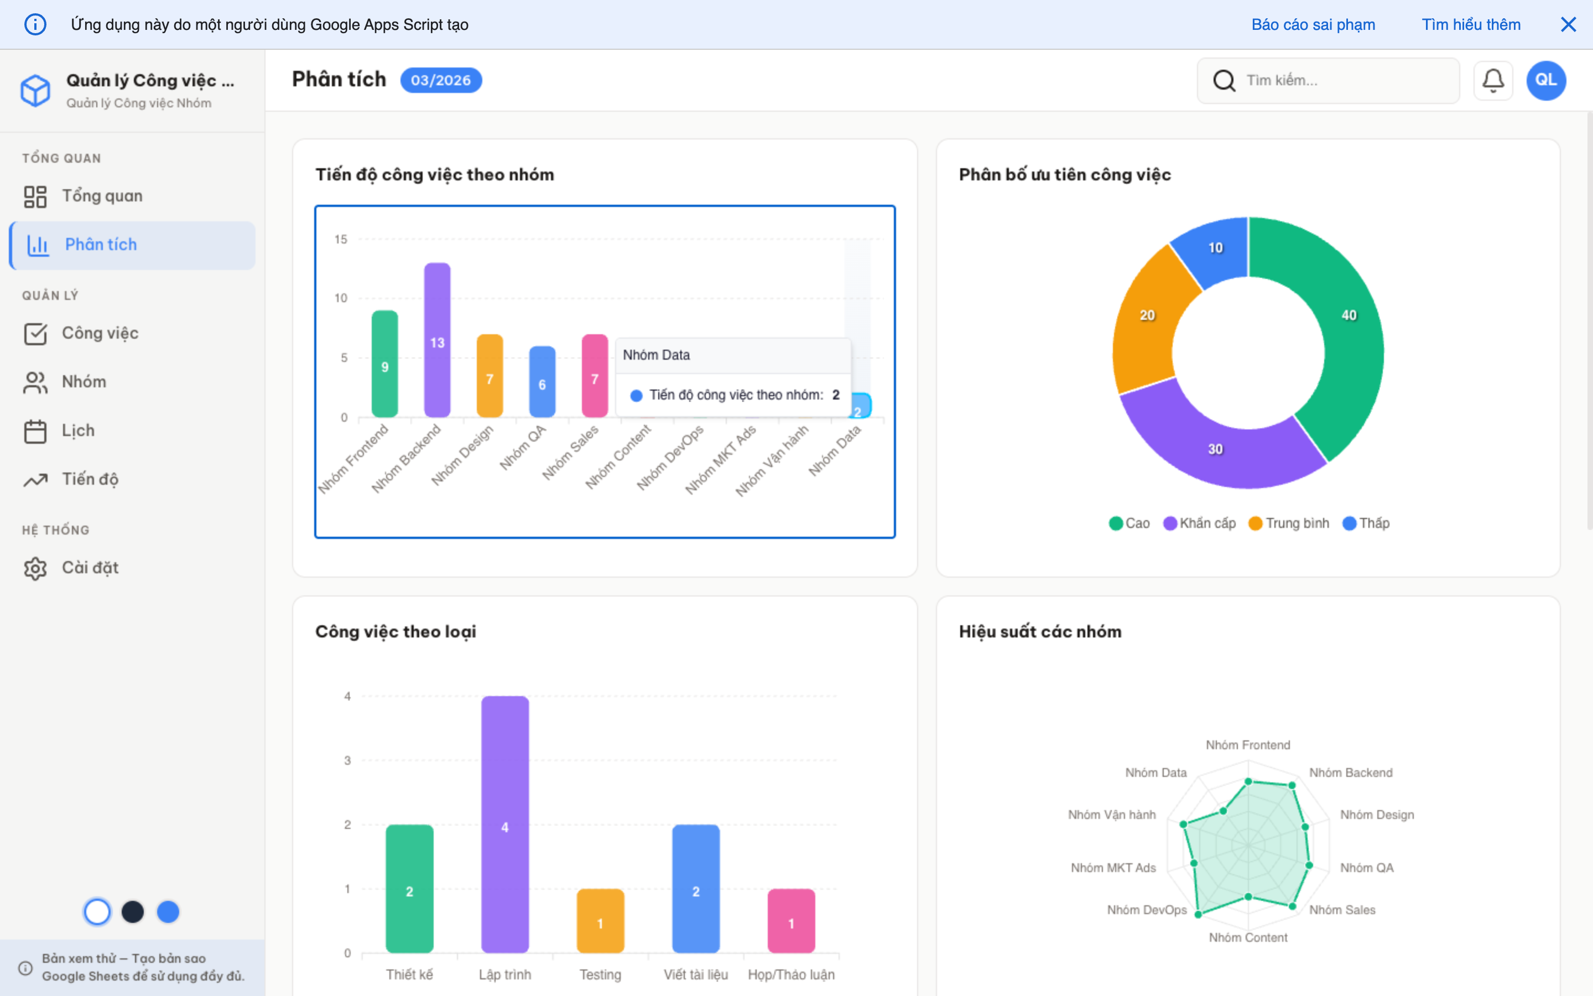Click the notification bell
The width and height of the screenshot is (1593, 996).
point(1493,80)
